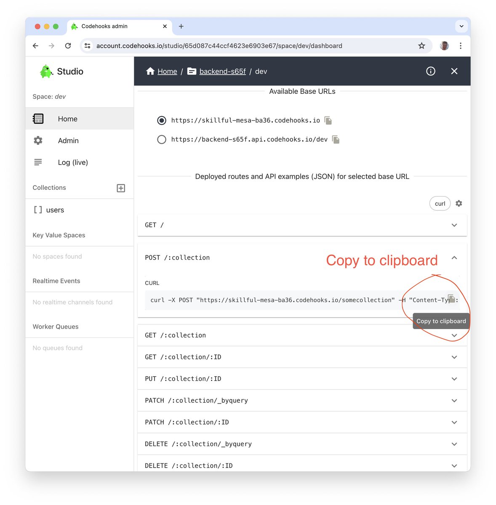Open site information icon in address bar
The image size is (496, 505).
pos(88,46)
